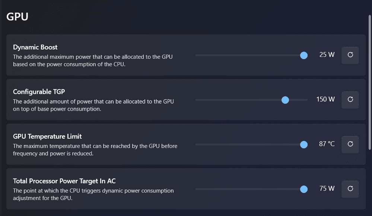Select the 87 °C temperature value
372x216 pixels.
pyautogui.click(x=327, y=144)
